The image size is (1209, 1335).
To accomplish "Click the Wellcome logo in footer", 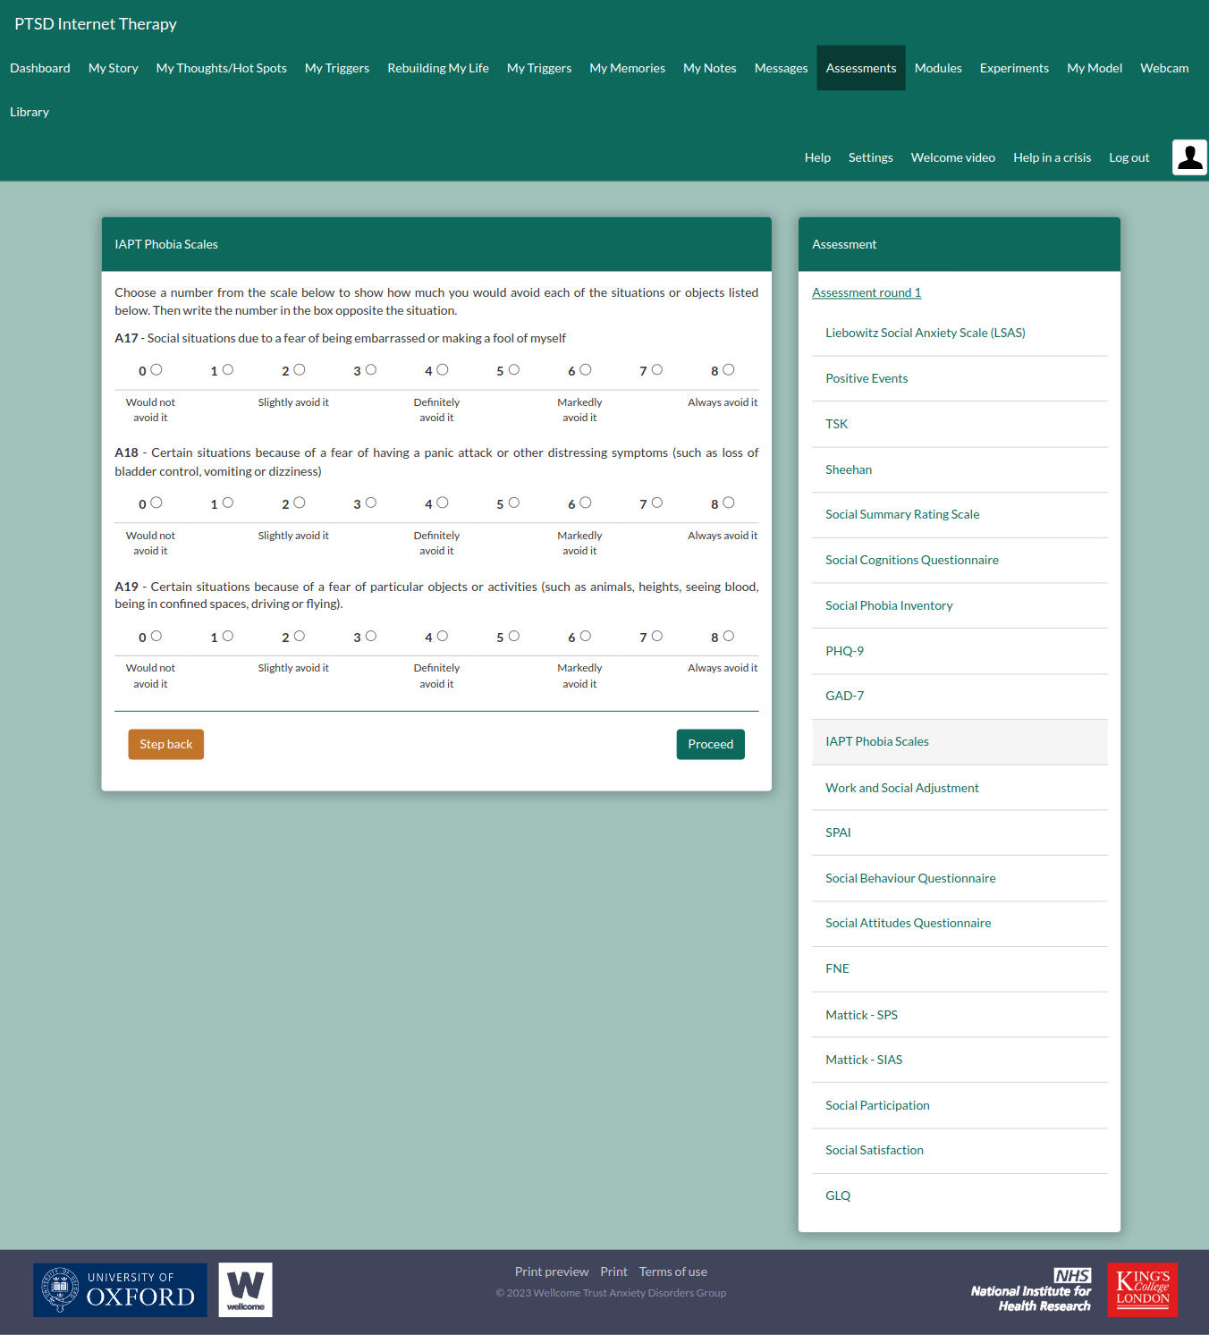I will click(x=245, y=1289).
